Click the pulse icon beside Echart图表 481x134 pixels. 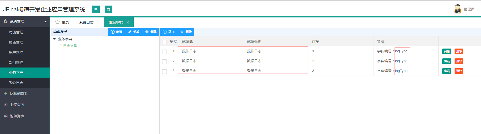(6, 93)
